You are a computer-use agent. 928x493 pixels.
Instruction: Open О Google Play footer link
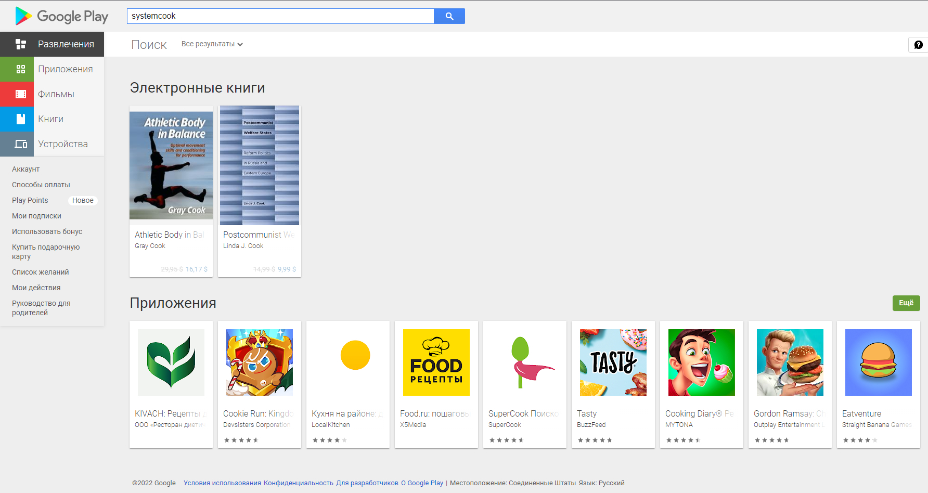pos(422,483)
